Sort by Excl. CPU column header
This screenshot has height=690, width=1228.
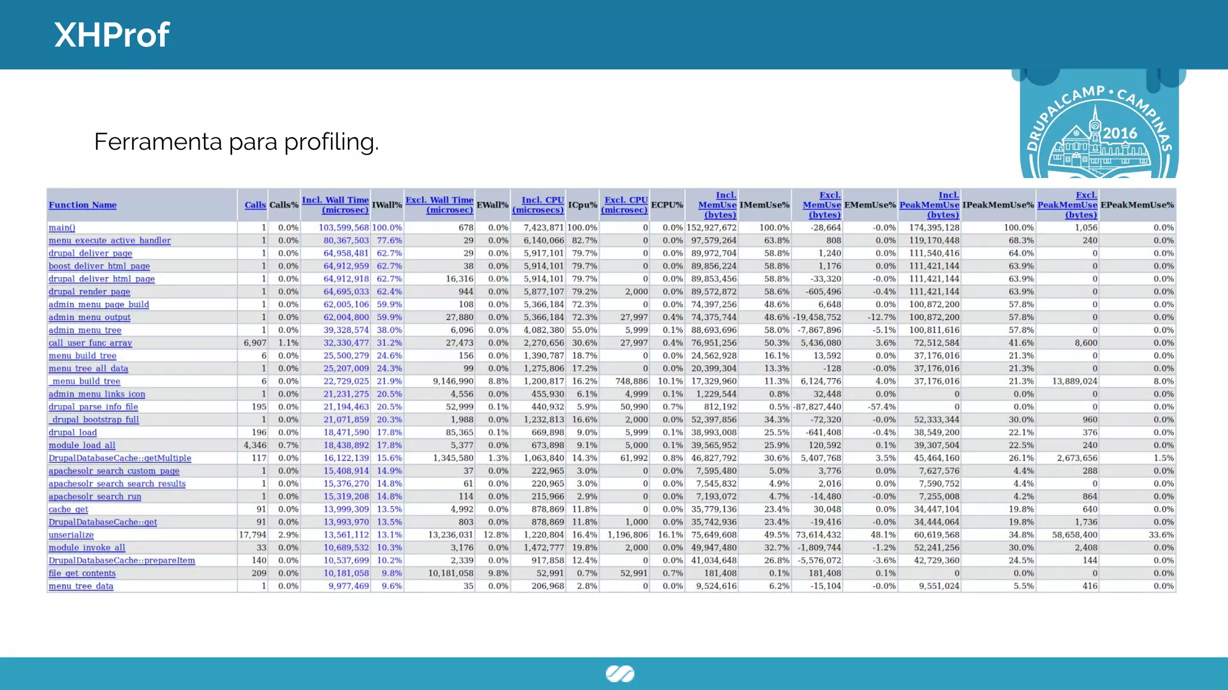[625, 205]
